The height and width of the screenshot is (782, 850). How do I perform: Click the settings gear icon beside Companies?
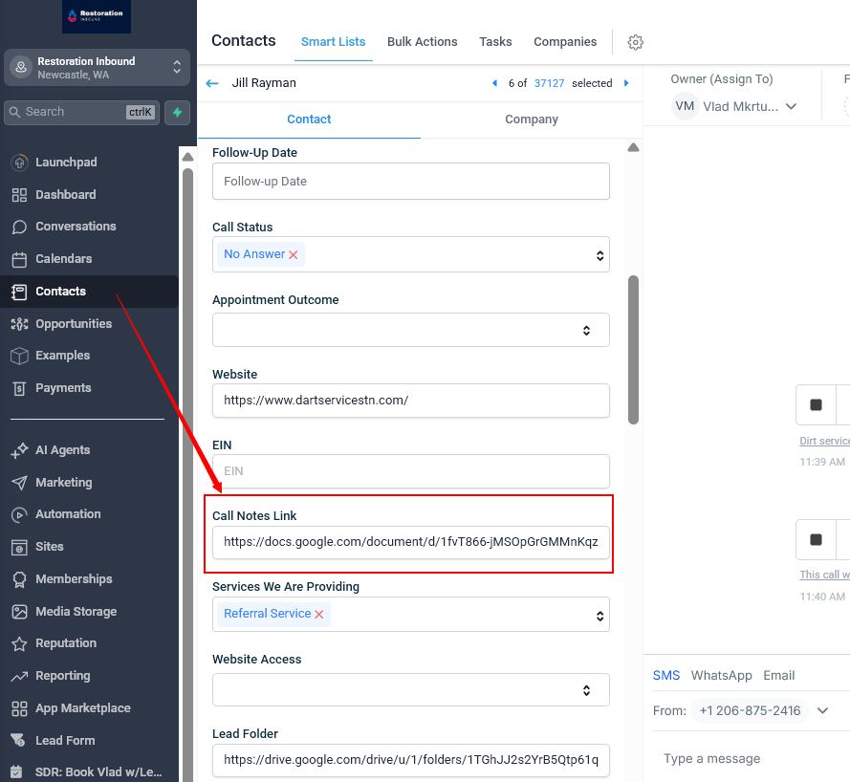click(x=636, y=42)
